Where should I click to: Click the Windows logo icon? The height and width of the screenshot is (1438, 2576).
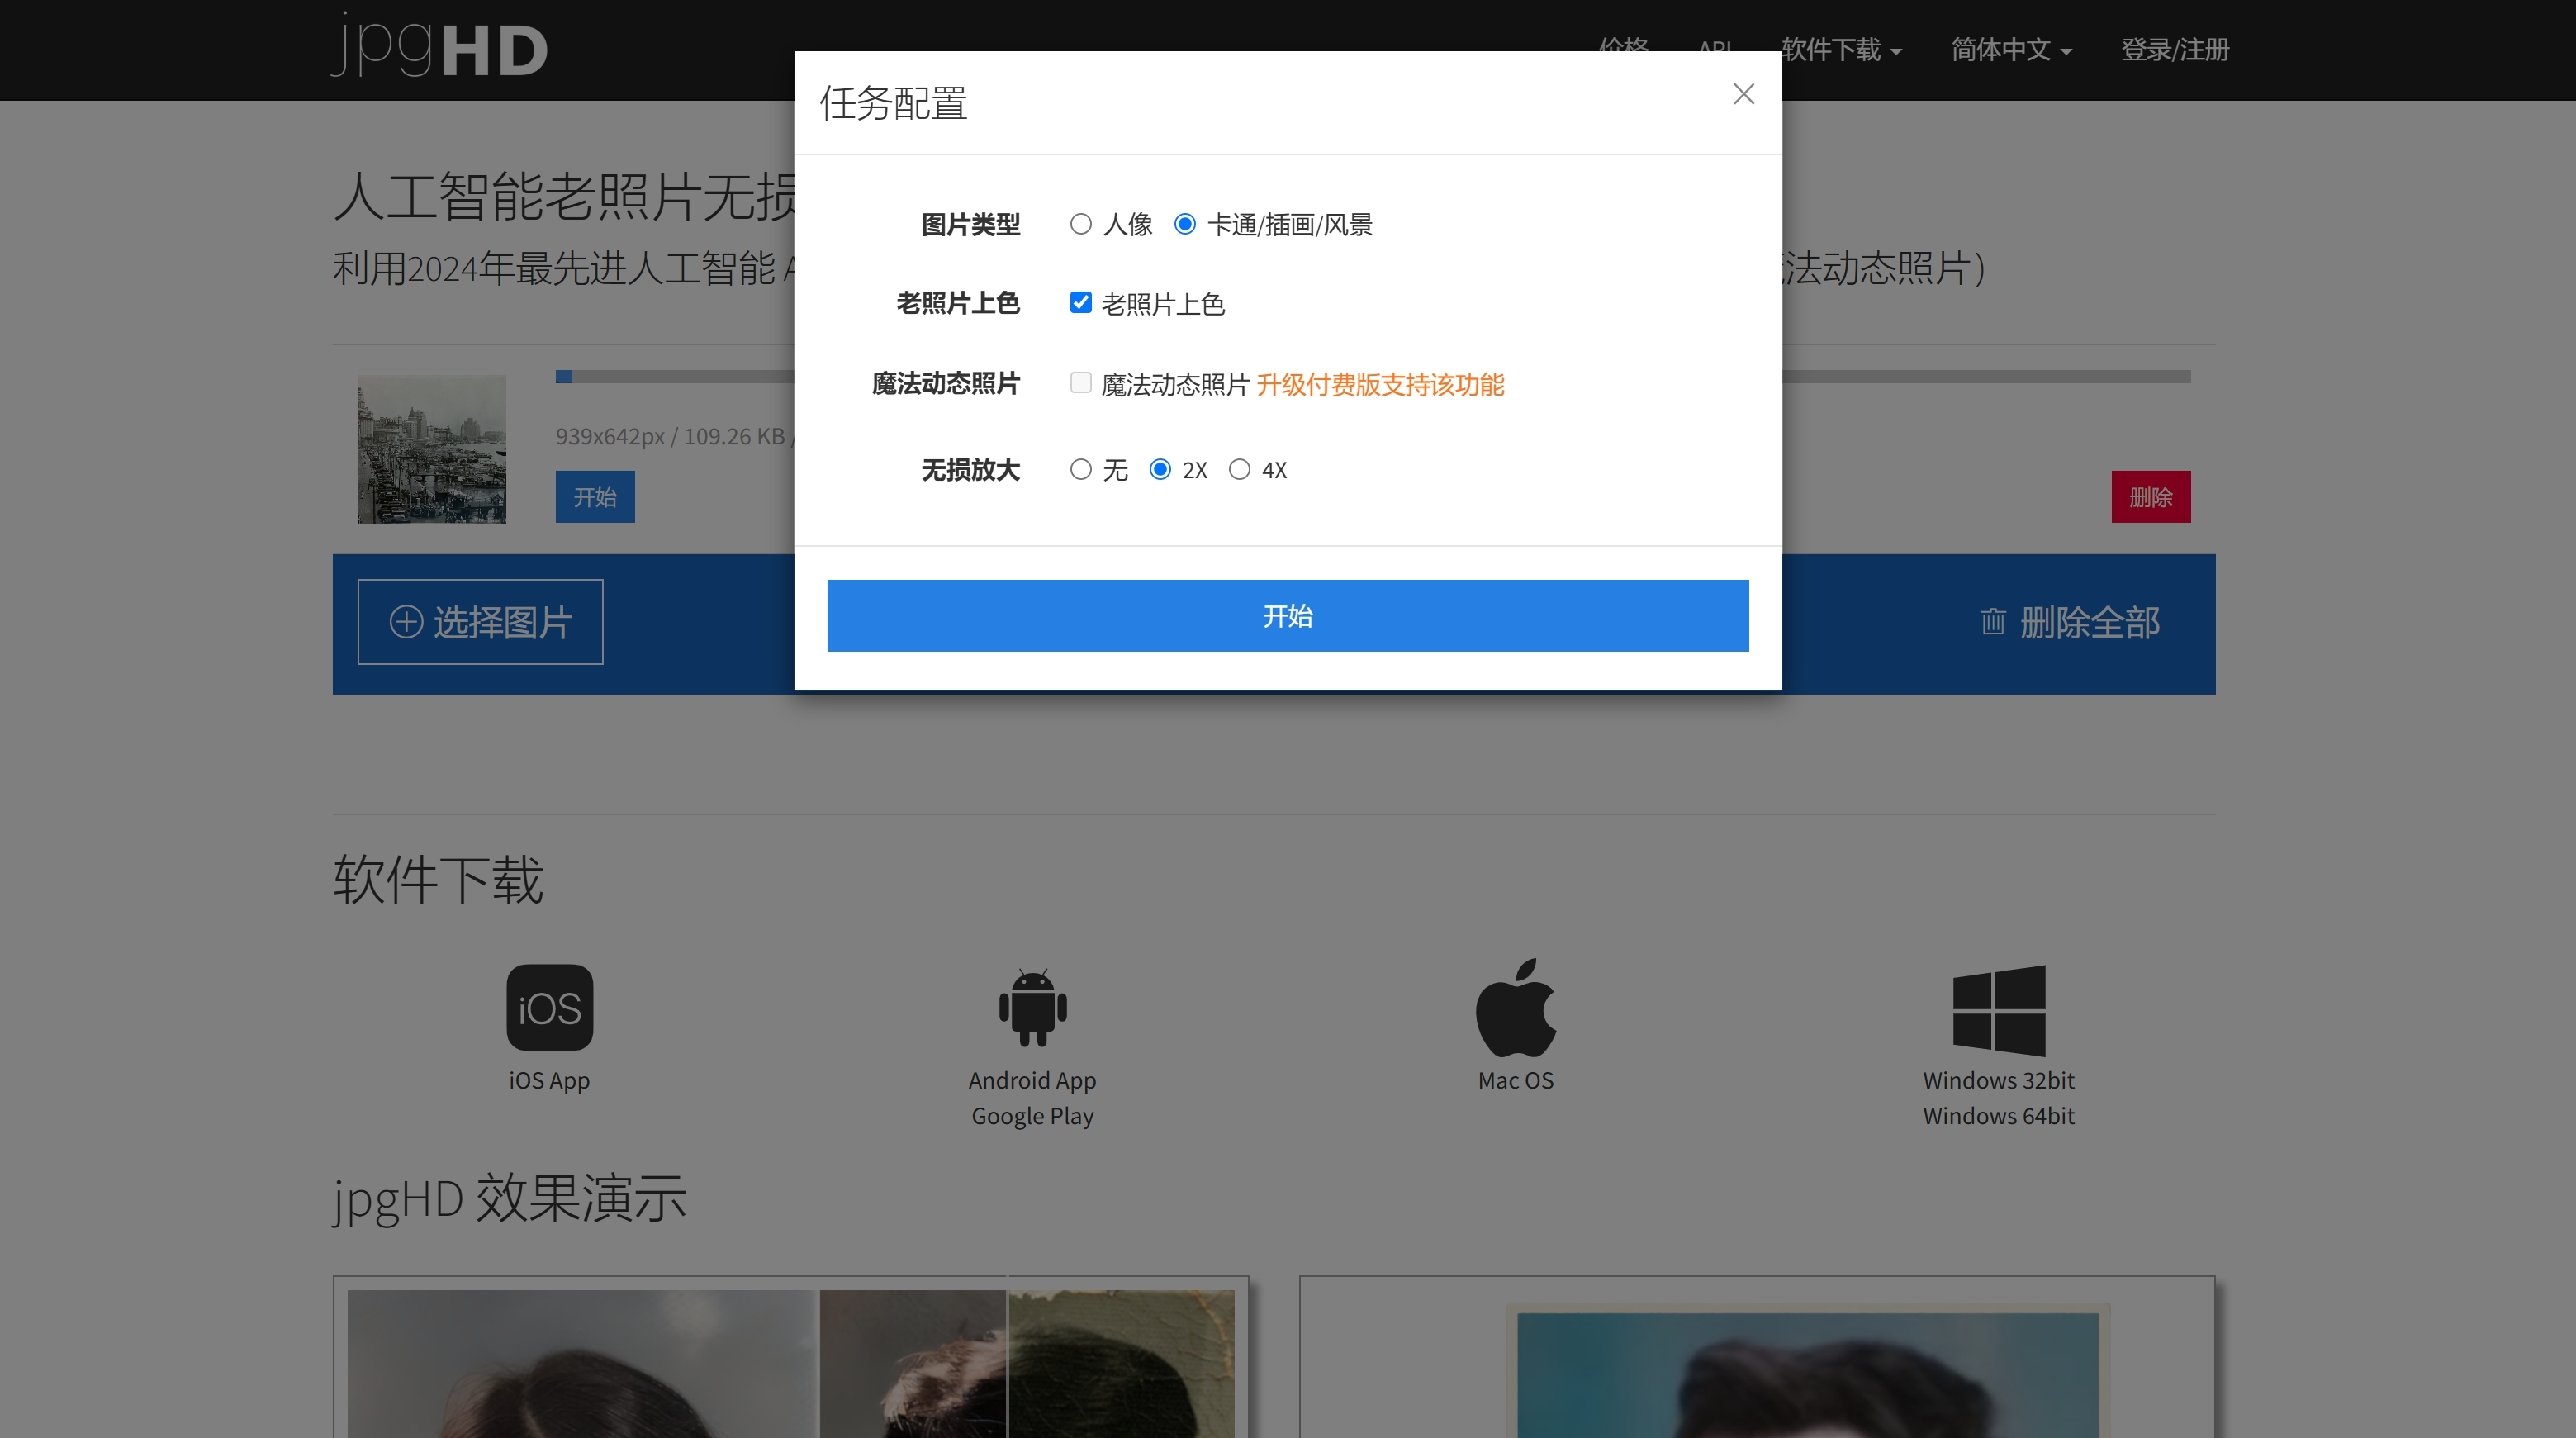coord(1998,1010)
